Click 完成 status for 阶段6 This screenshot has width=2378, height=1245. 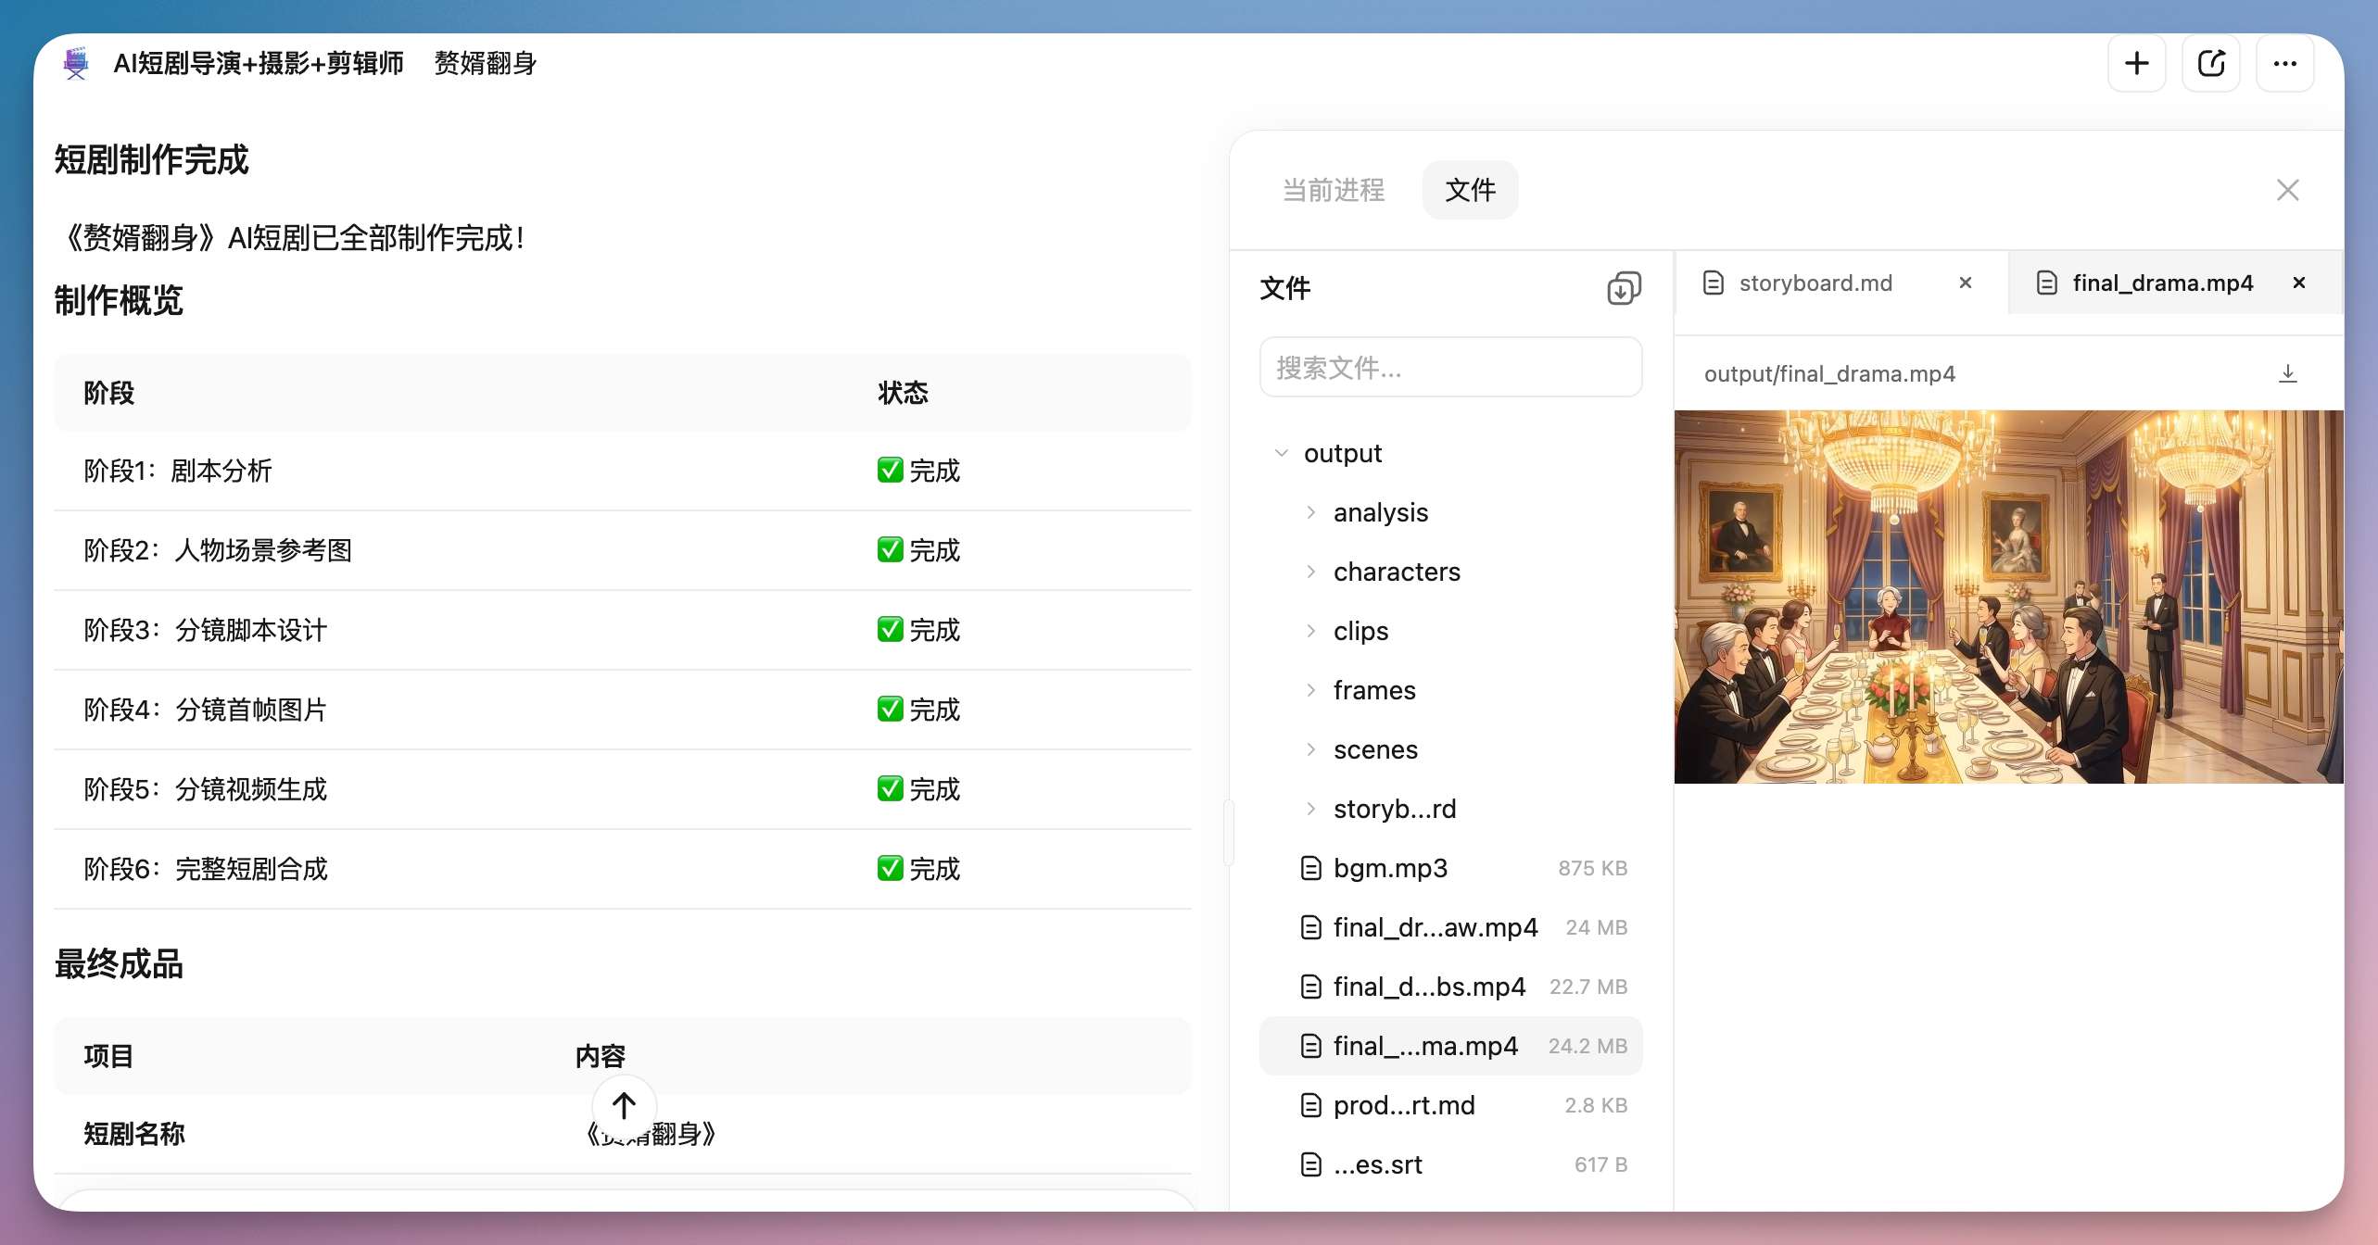pyautogui.click(x=918, y=869)
